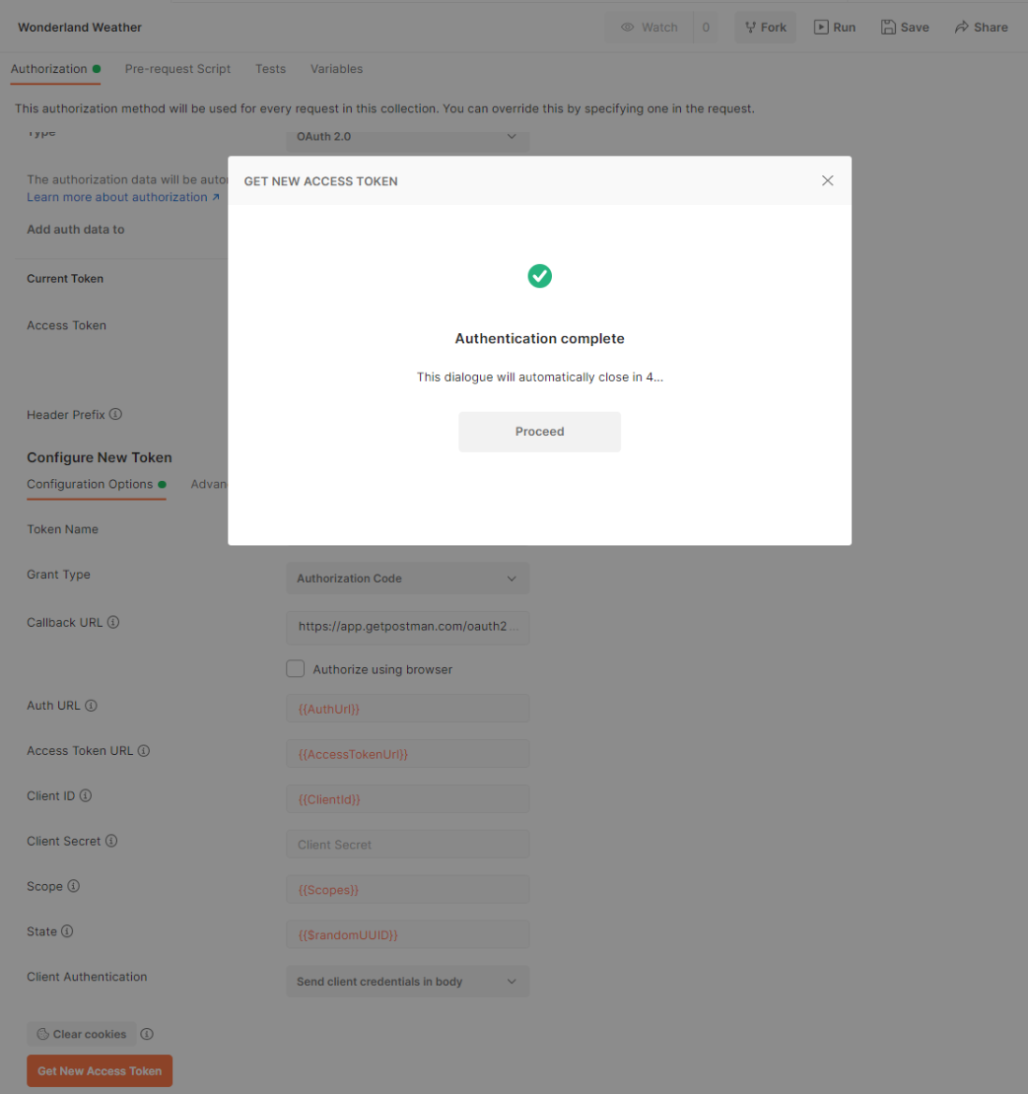Click the info icon beside State
The image size is (1028, 1094).
tap(68, 930)
